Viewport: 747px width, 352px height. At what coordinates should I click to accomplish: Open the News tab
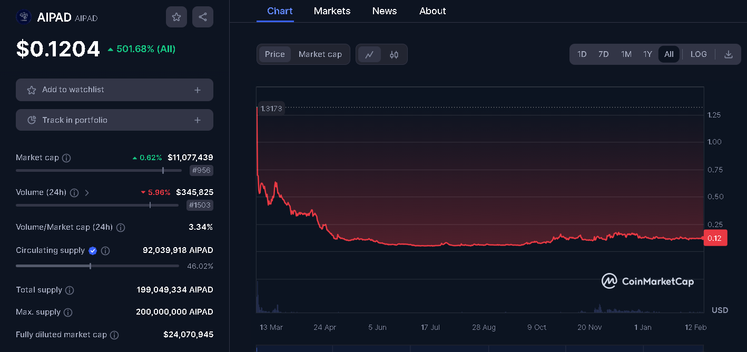pyautogui.click(x=384, y=11)
